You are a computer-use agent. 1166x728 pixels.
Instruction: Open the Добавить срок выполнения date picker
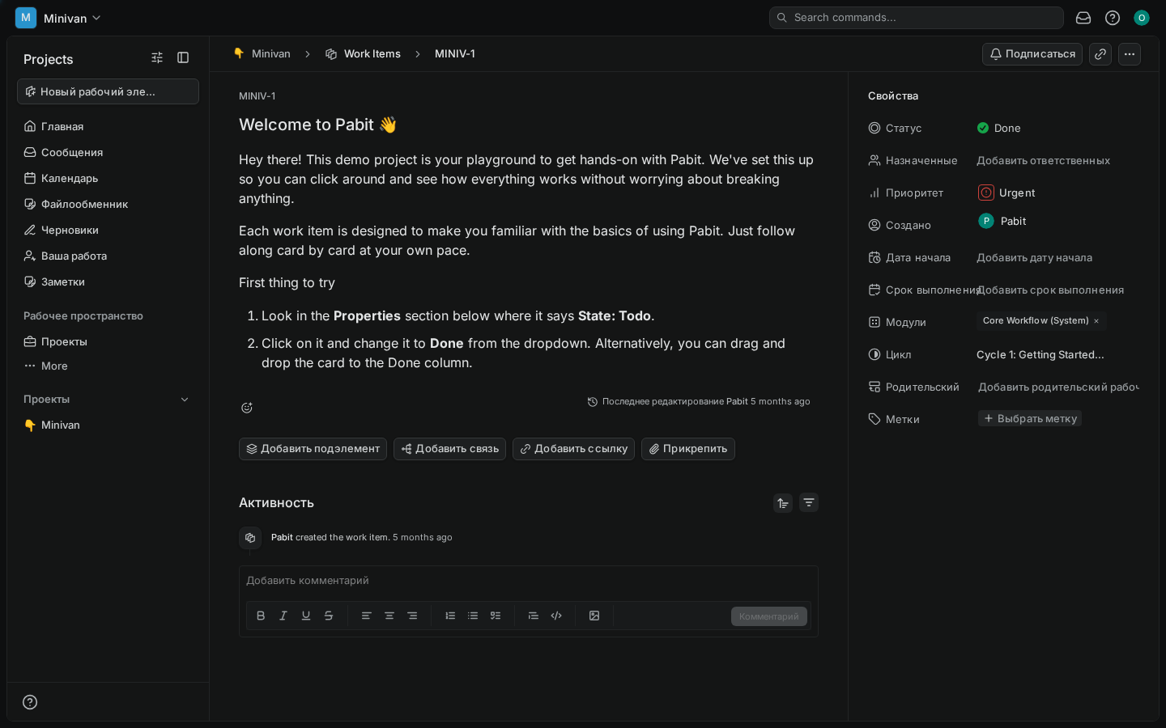[x=1050, y=290]
